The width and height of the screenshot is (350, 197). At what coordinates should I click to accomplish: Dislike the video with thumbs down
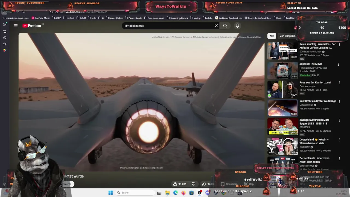click(193, 184)
